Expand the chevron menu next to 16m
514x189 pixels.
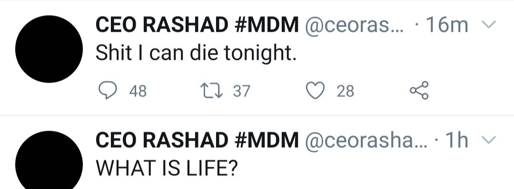489,24
